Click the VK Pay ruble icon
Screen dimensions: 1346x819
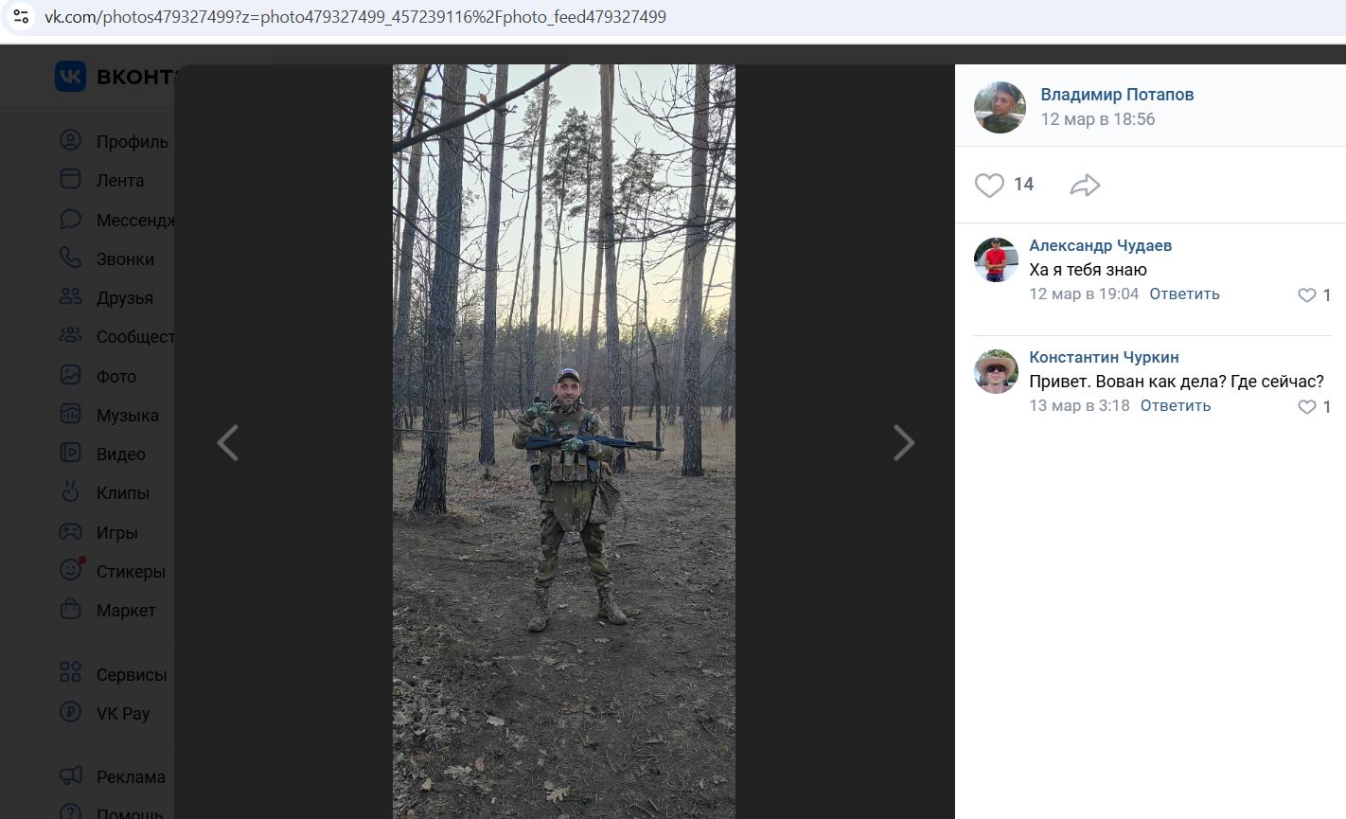point(71,712)
